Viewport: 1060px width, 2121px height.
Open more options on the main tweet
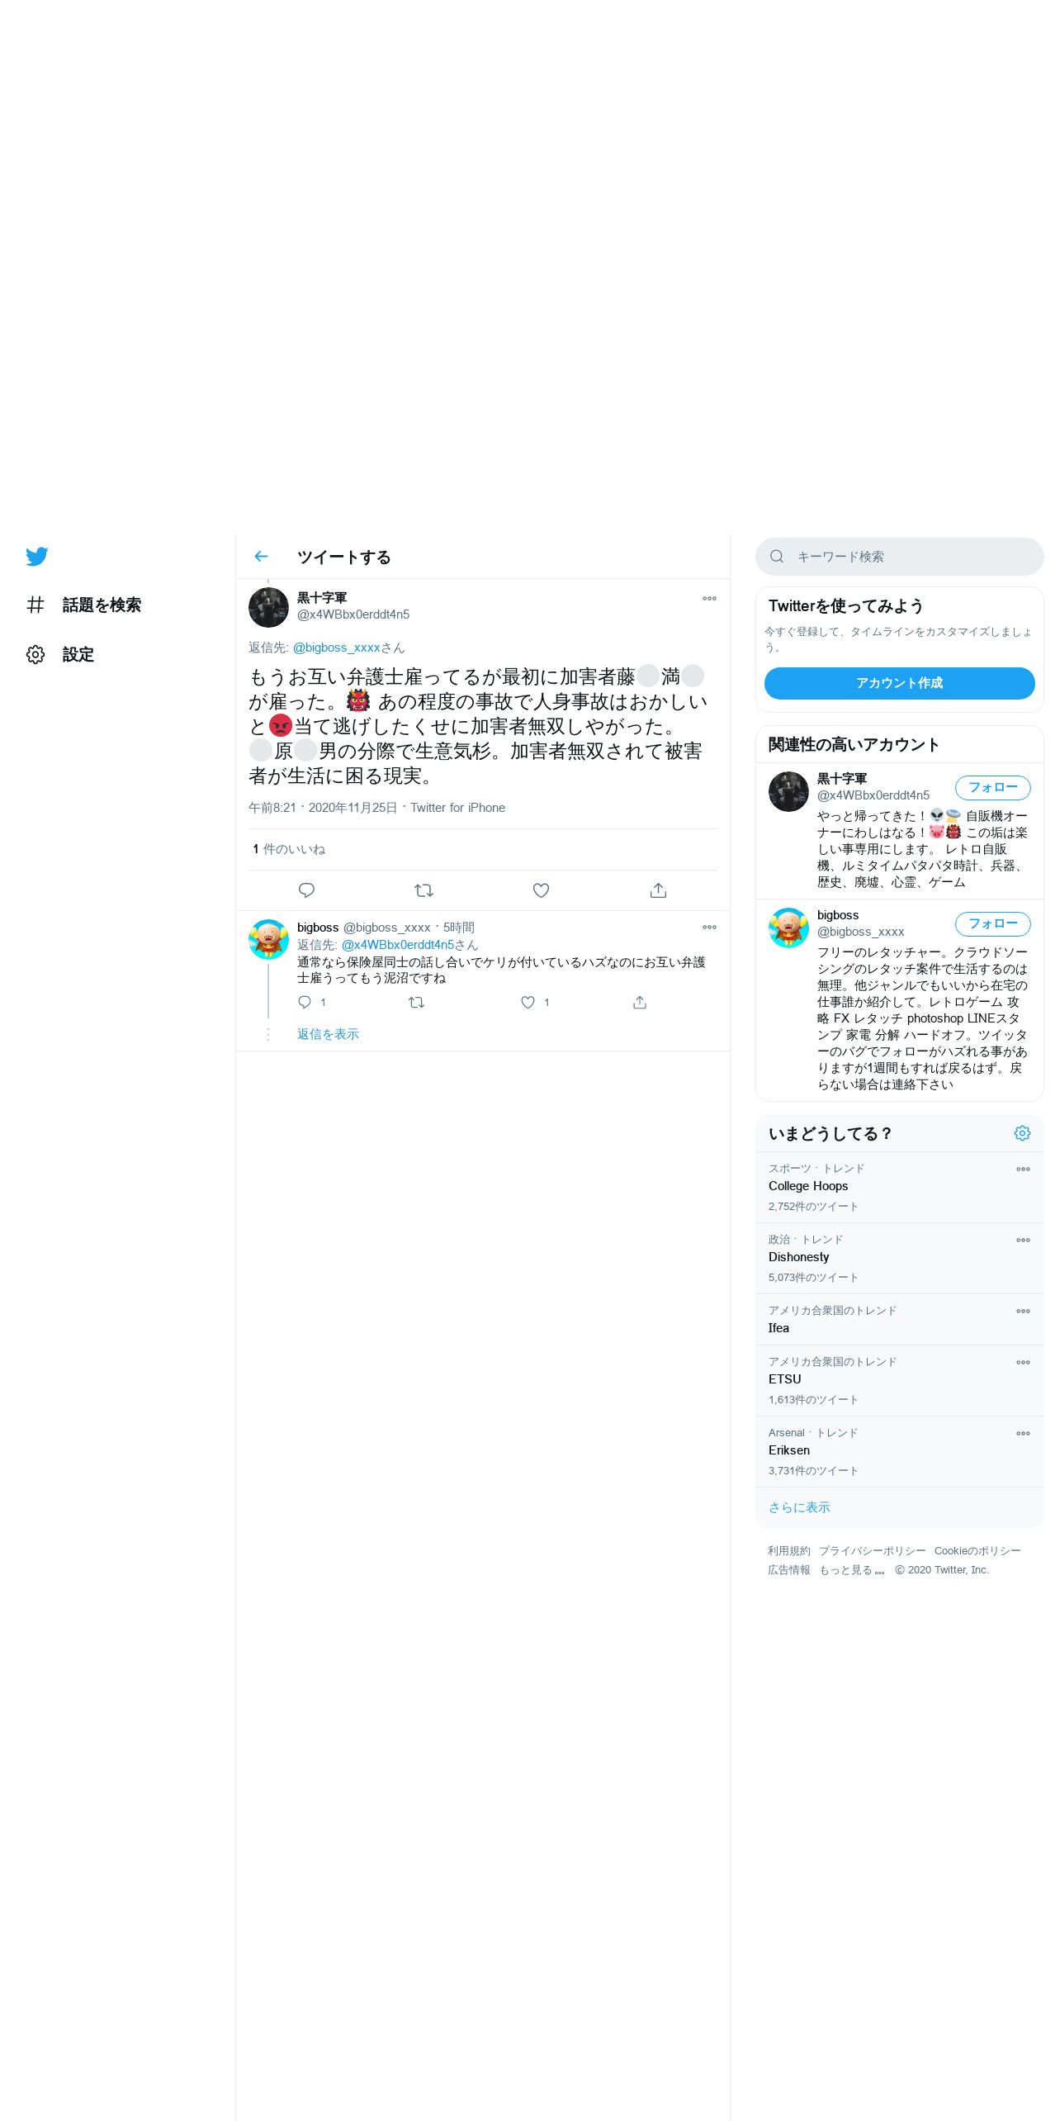[x=709, y=598]
